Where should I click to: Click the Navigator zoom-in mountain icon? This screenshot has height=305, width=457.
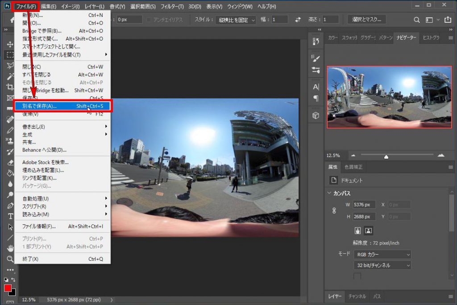[x=440, y=155]
